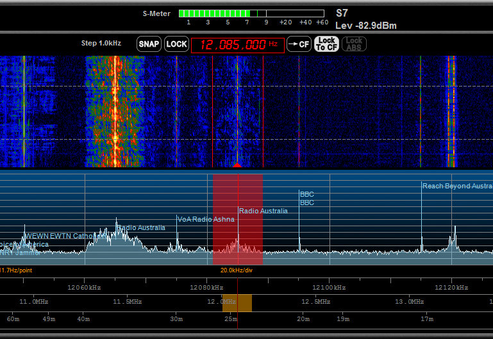Screen dimensions: 493x339
Task: Jump to the 60m band marker
Action: point(13,319)
